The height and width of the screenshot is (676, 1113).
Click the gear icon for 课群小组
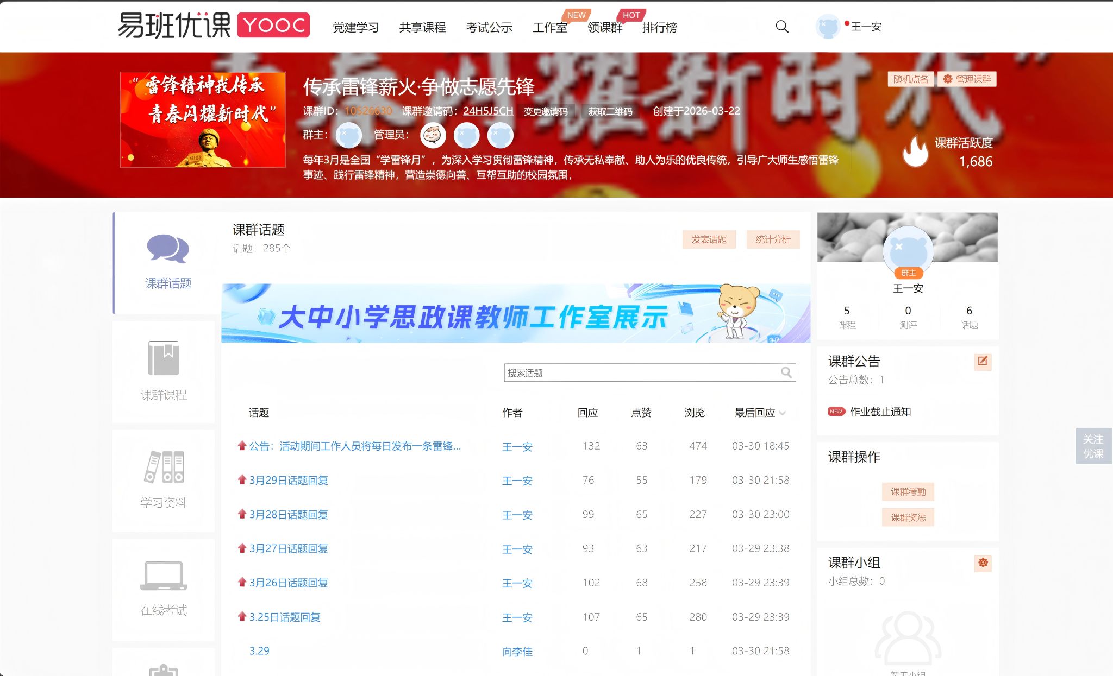[x=983, y=563]
